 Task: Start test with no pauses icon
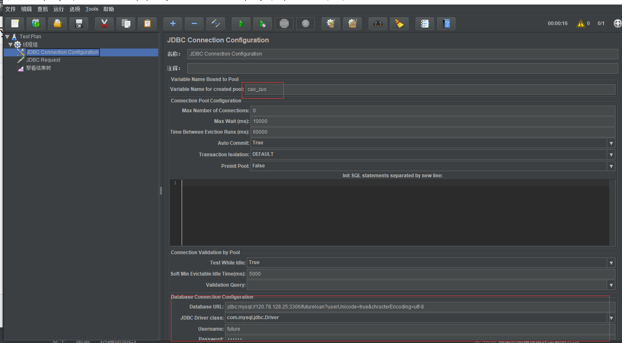(263, 23)
